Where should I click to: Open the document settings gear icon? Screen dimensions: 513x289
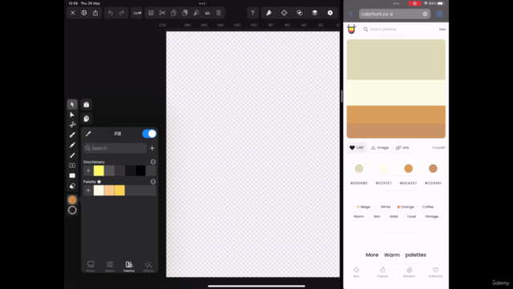coord(84,13)
